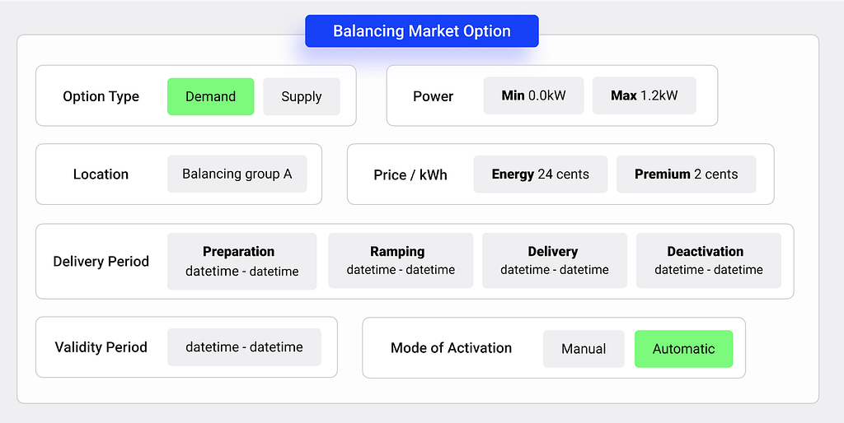Click the Price / kWh label
Image resolution: width=844 pixels, height=423 pixels.
[410, 175]
